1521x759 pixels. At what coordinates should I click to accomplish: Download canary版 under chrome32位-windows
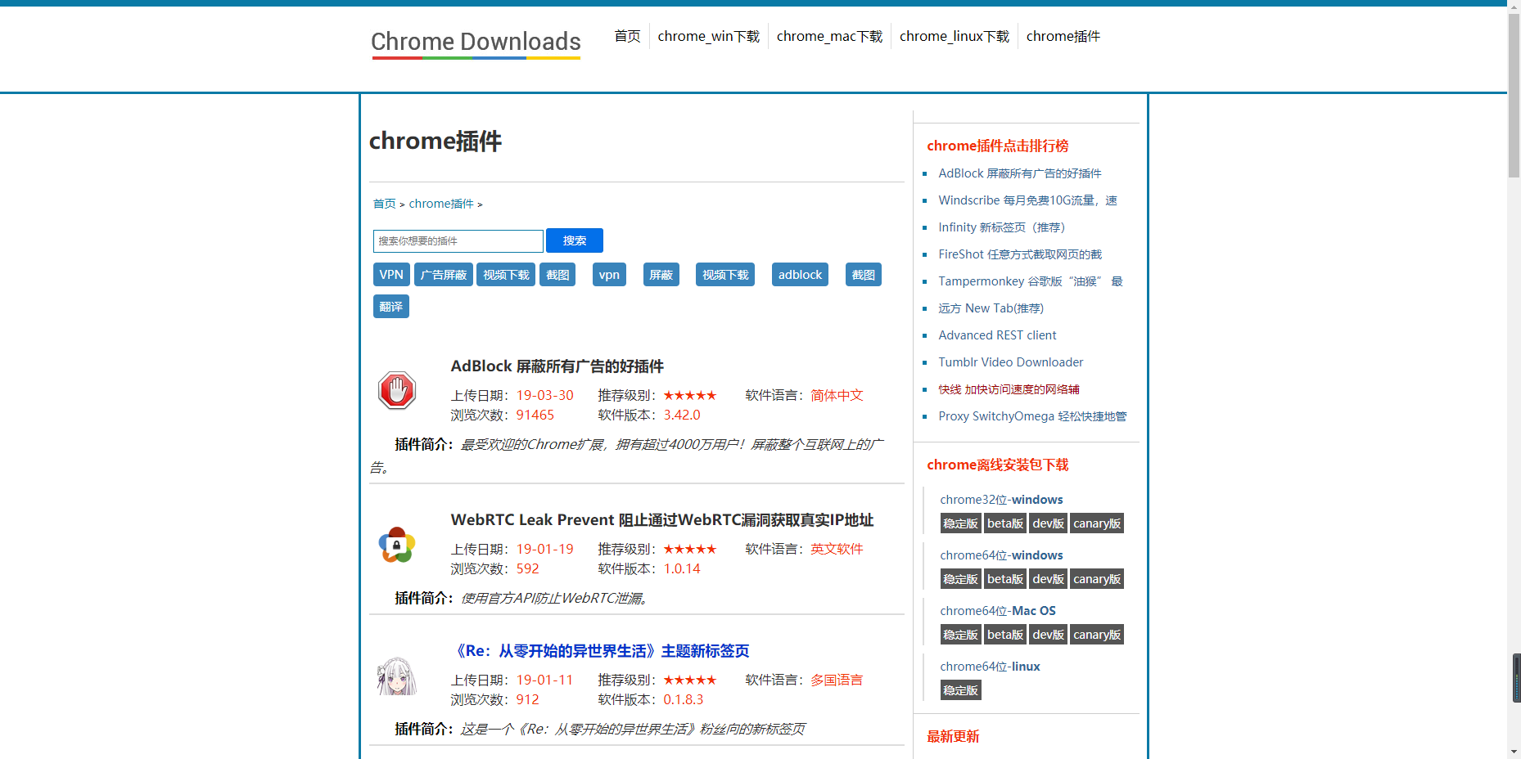pos(1097,523)
